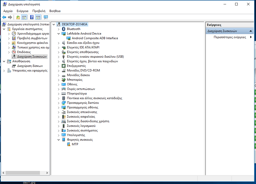Click the left pane horizontal scrollbar right arrow
This screenshot has height=184, width=256.
click(47, 173)
